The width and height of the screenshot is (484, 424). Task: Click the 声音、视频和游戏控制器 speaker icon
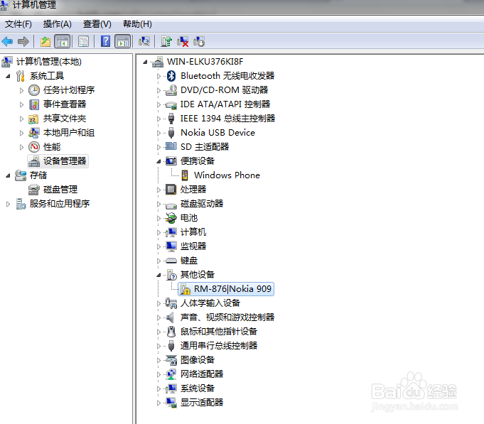(x=170, y=317)
